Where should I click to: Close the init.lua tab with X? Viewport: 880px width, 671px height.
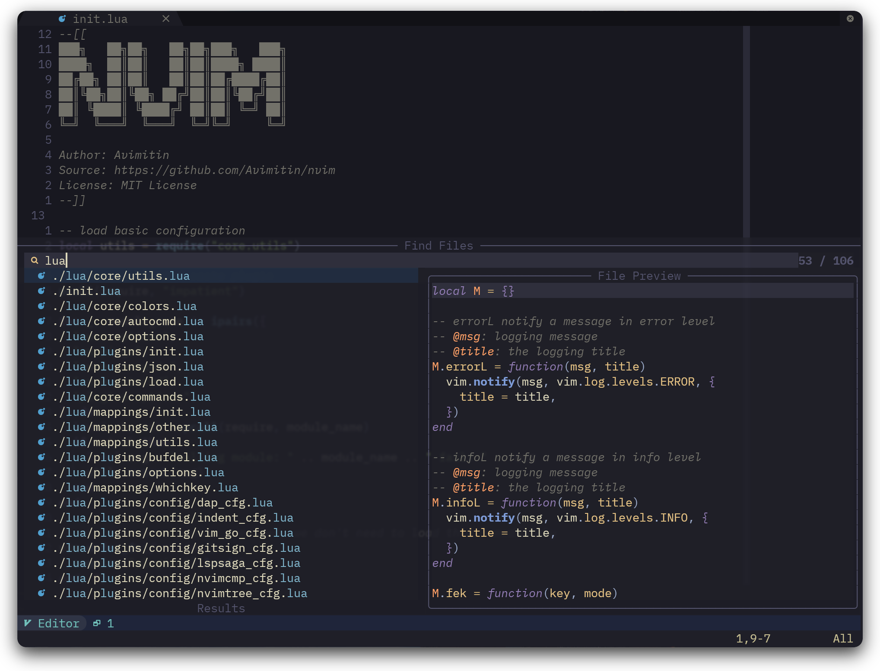click(x=166, y=19)
